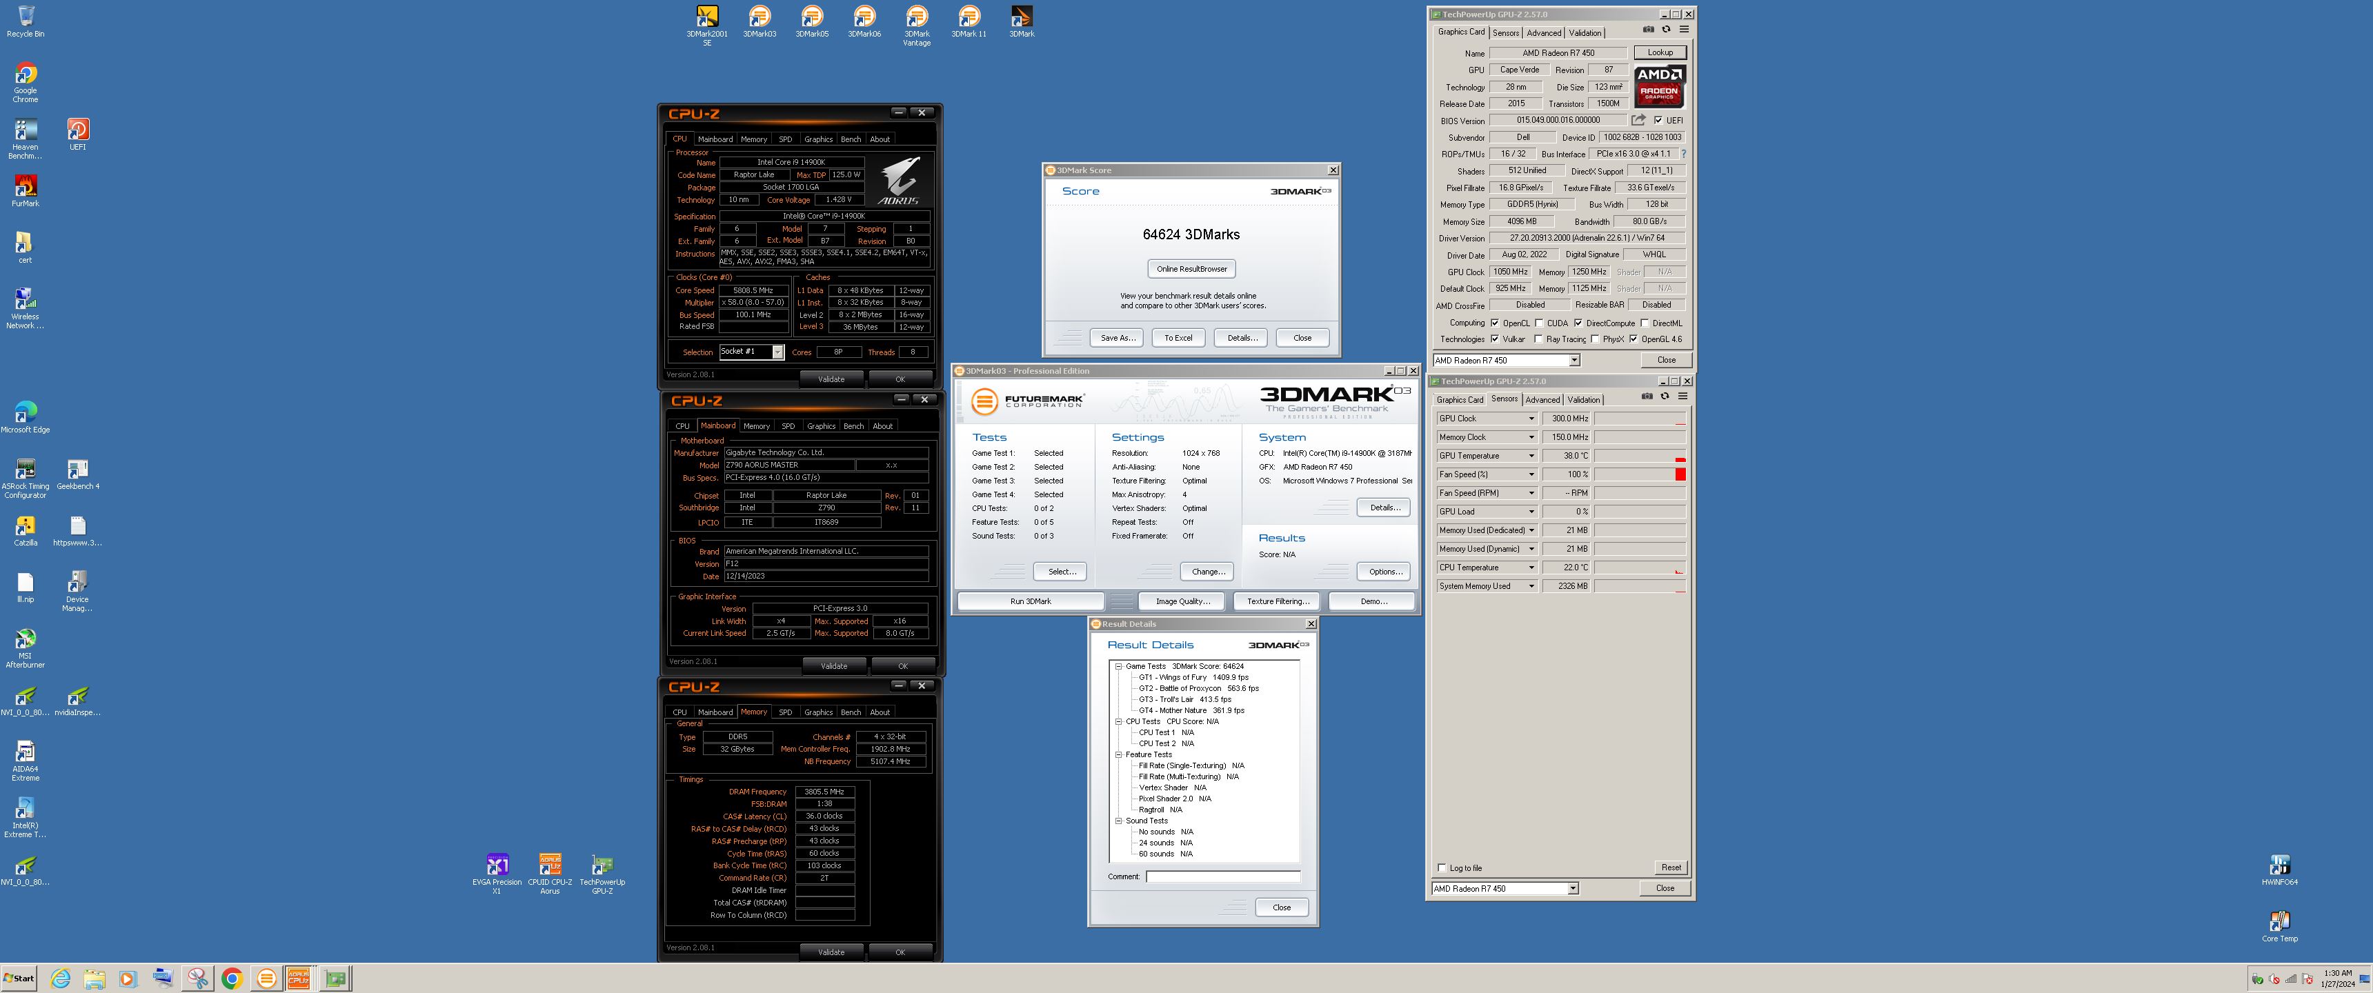
Task: Click the Windows Start button
Action: (x=19, y=979)
